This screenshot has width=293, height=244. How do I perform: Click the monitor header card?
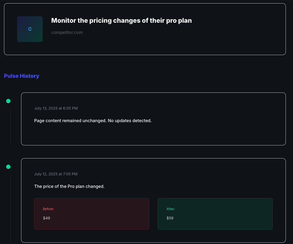(145, 29)
